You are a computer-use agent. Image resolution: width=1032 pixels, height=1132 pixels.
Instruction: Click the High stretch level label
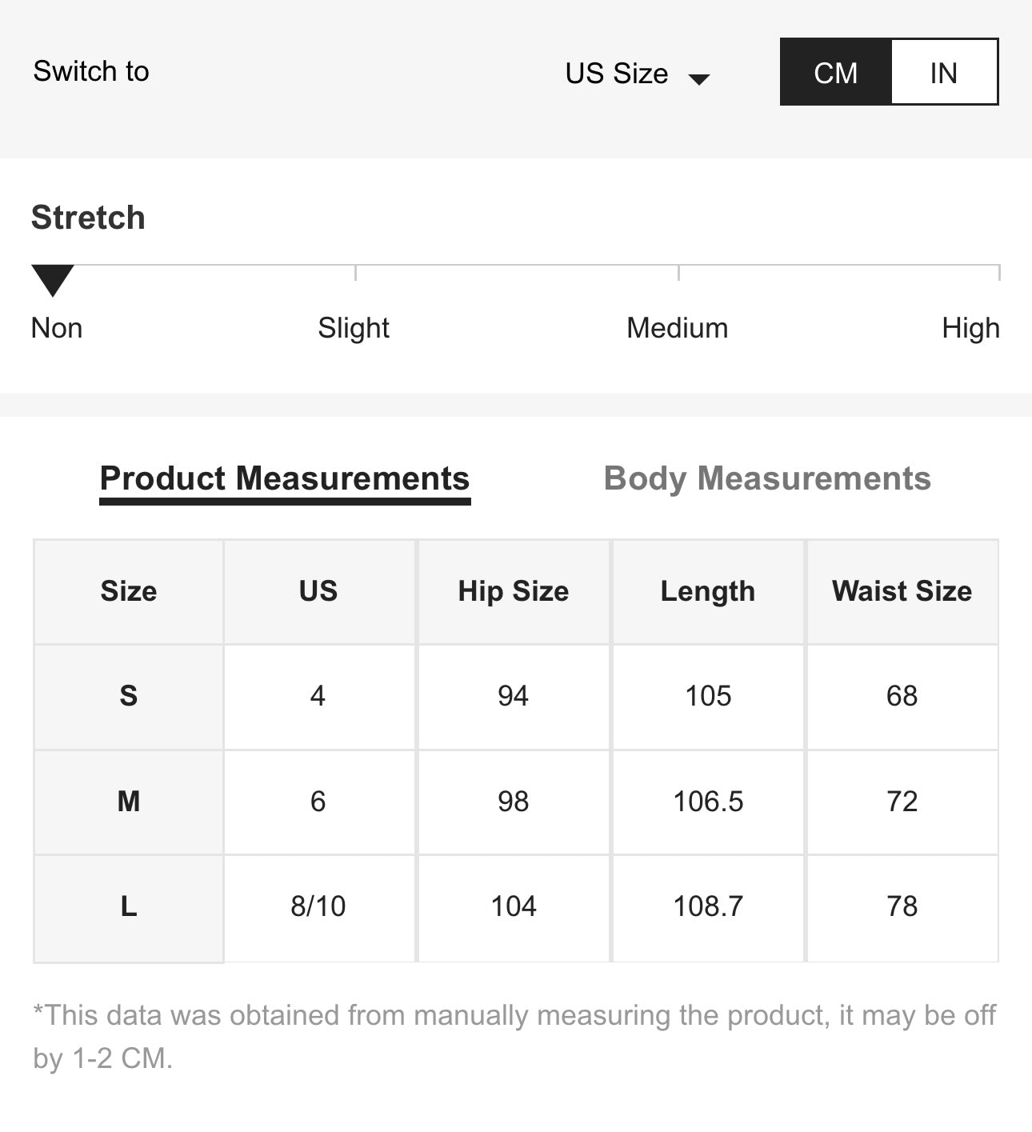(970, 328)
